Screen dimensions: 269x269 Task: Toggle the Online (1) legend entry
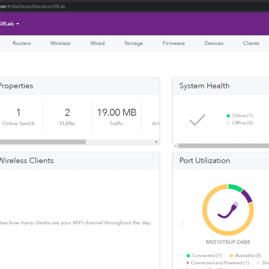pos(240,115)
